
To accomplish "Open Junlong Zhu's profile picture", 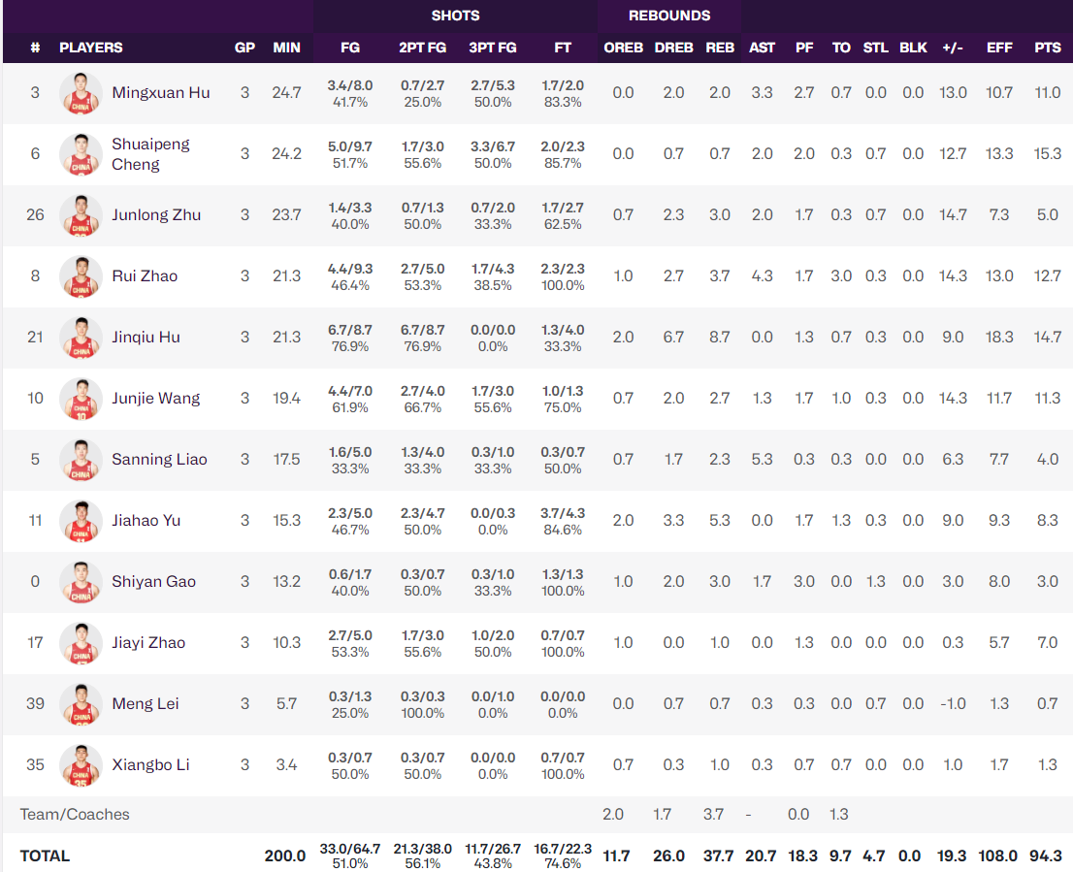I will click(81, 215).
